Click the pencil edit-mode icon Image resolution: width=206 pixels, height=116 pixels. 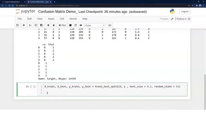172,19
